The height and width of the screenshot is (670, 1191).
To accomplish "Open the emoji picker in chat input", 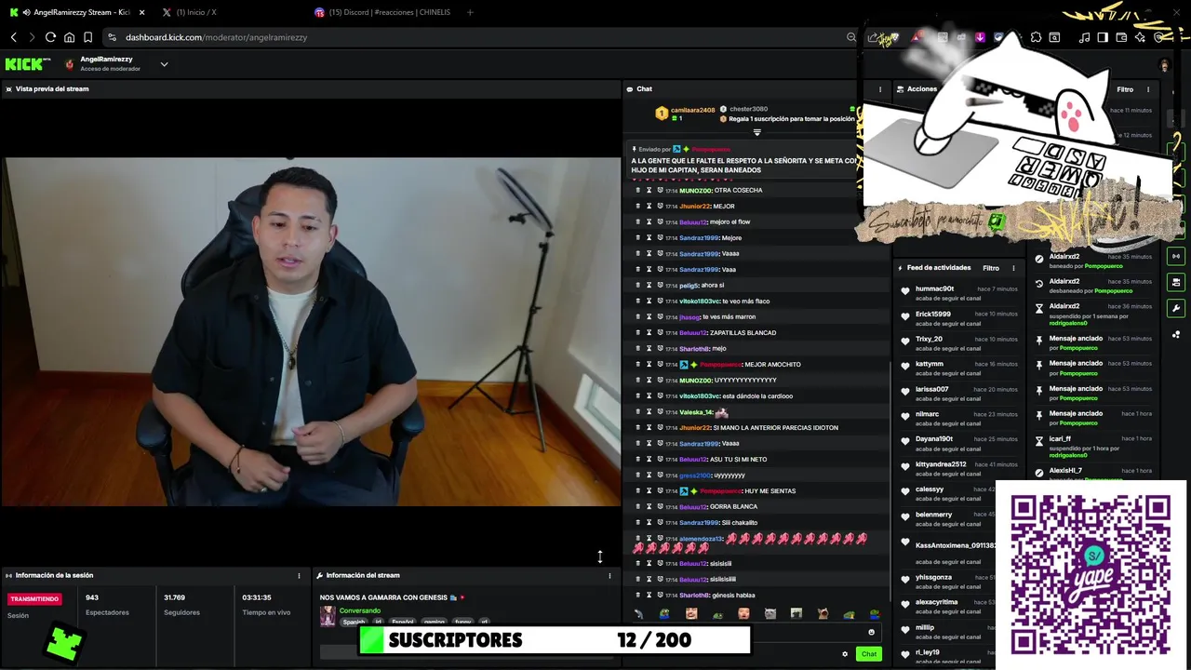I will coord(871,632).
